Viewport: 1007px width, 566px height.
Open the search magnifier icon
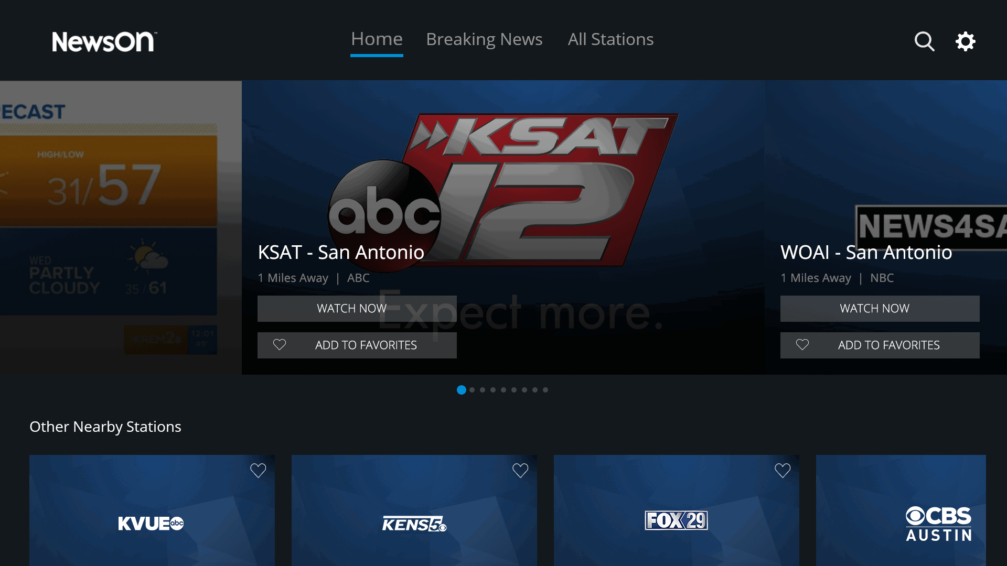(x=924, y=41)
